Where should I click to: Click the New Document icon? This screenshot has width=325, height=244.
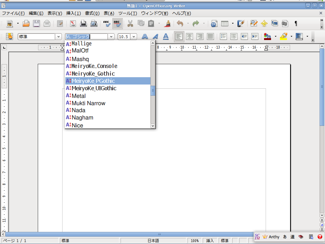click(10, 24)
